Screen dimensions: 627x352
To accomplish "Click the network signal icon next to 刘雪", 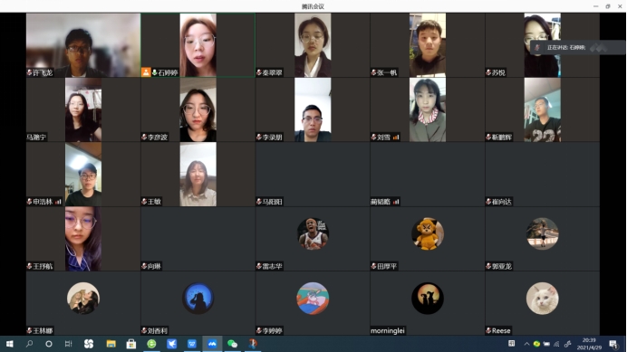I will pos(395,137).
